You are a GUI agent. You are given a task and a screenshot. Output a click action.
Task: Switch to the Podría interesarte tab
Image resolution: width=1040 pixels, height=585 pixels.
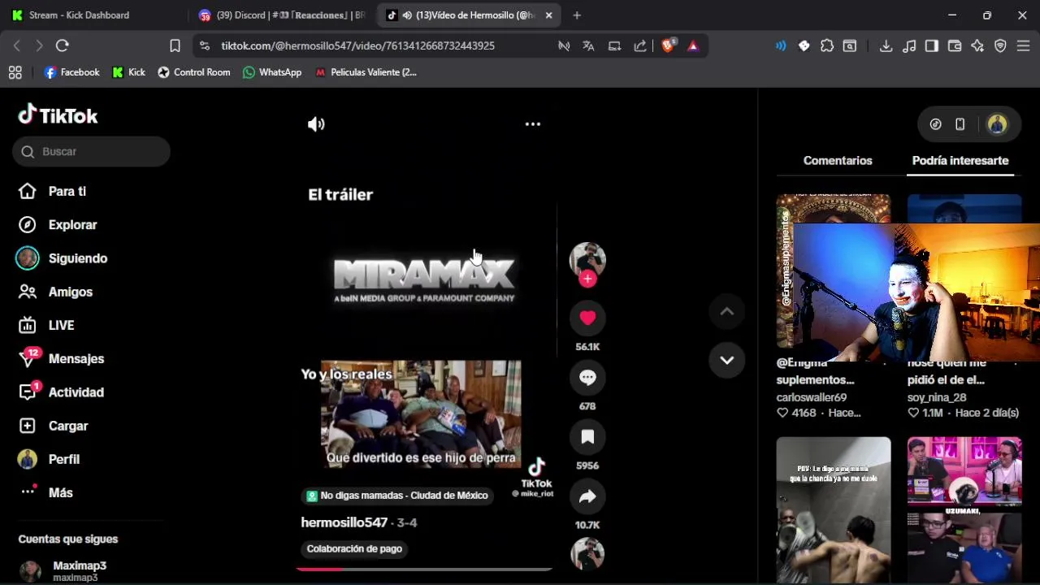coord(960,161)
